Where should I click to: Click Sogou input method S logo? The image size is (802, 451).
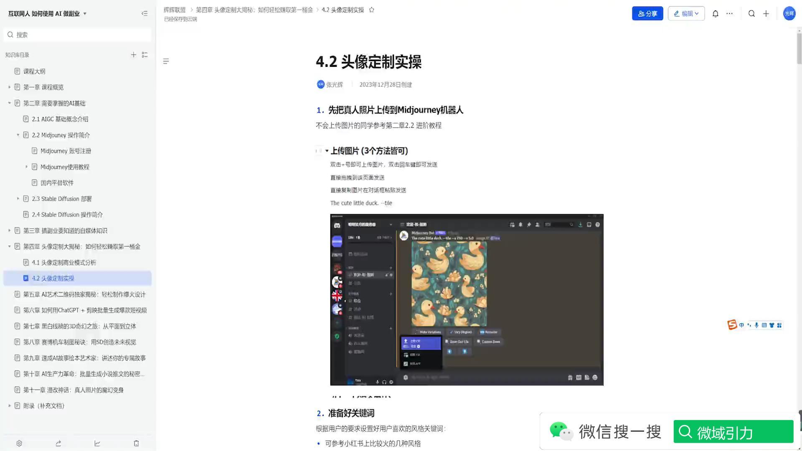[x=732, y=325]
